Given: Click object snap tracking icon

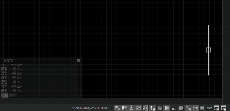Looking at the screenshot, I should coord(195,108).
